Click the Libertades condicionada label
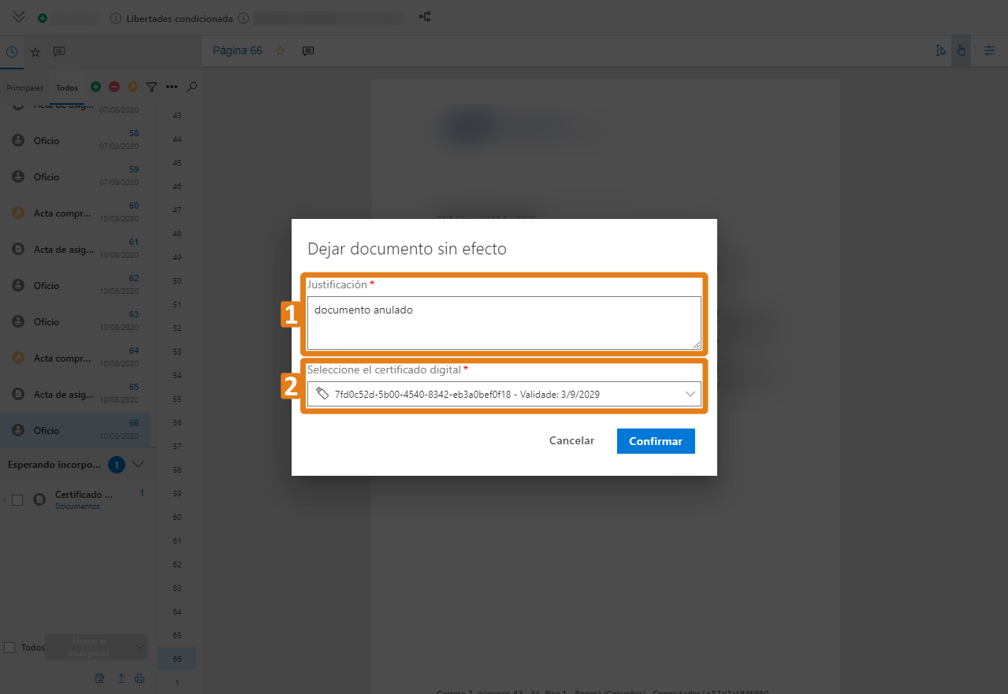1008x694 pixels. 179,18
